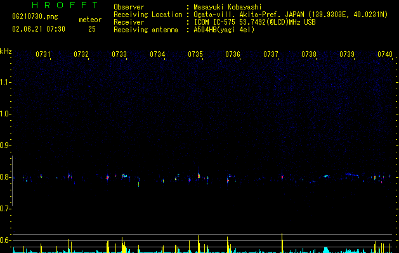399x253 pixels.
Task: Click observer name Masayuki Kobayashi
Action: coord(228,7)
